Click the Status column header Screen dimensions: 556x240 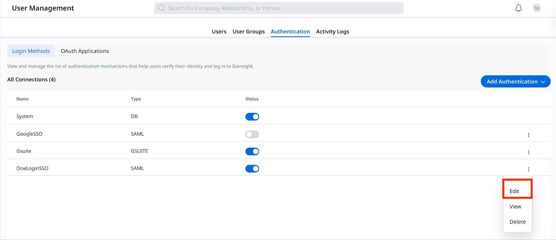[252, 99]
